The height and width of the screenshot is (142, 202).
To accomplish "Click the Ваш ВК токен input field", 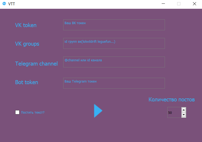I will (x=114, y=25).
